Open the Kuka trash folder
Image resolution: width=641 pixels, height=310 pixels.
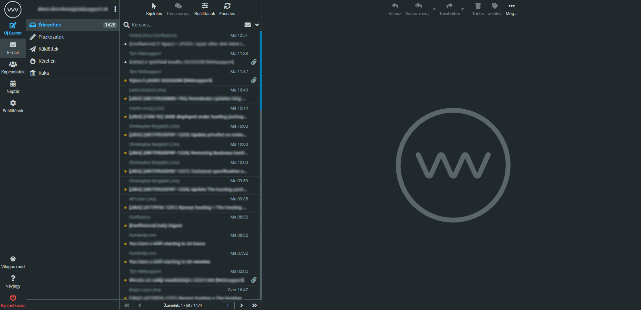(44, 73)
